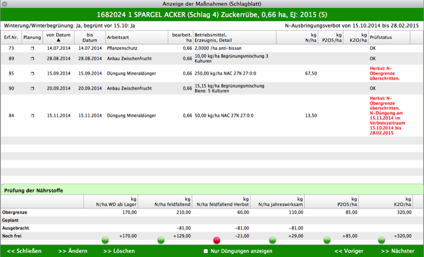Screen dimensions: 424x257
Task: Select 'Anbau Zwischenfrucht' in row 89
Action: [x=129, y=58]
